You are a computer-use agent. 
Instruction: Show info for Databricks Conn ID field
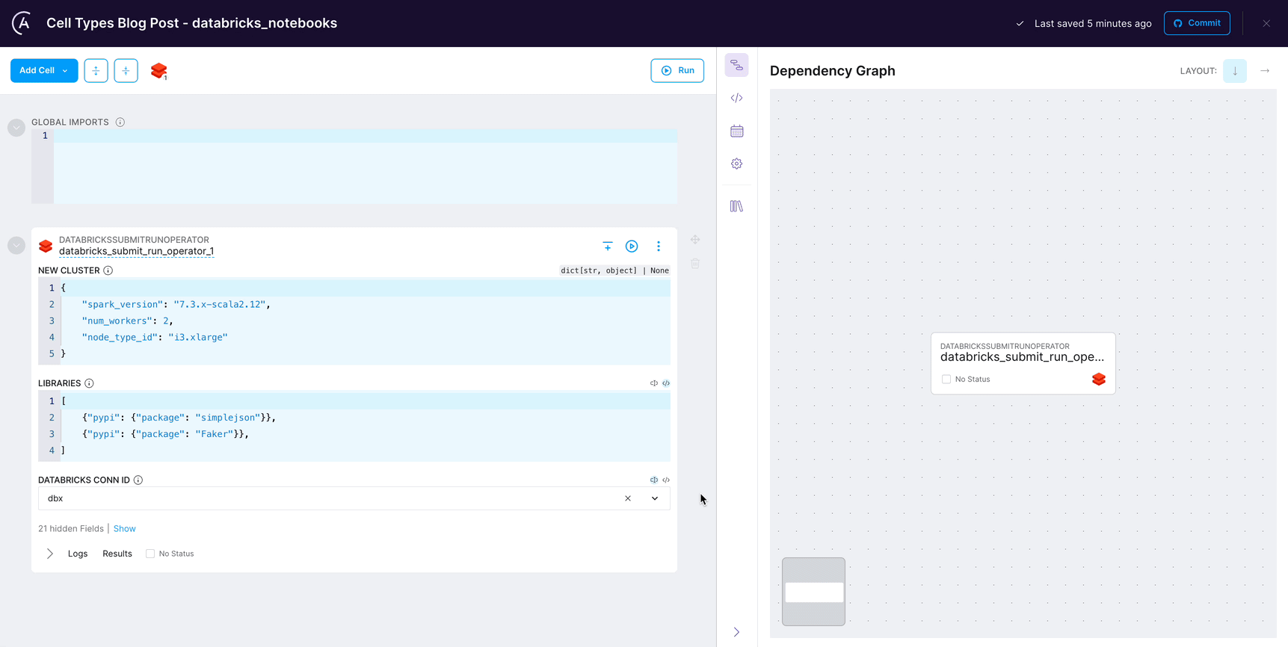coord(138,480)
